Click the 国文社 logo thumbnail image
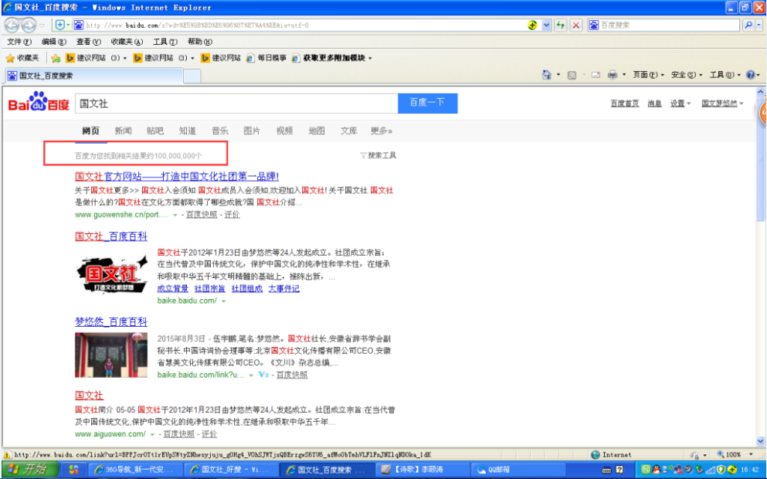Viewport: 767px width, 479px height. pos(111,274)
